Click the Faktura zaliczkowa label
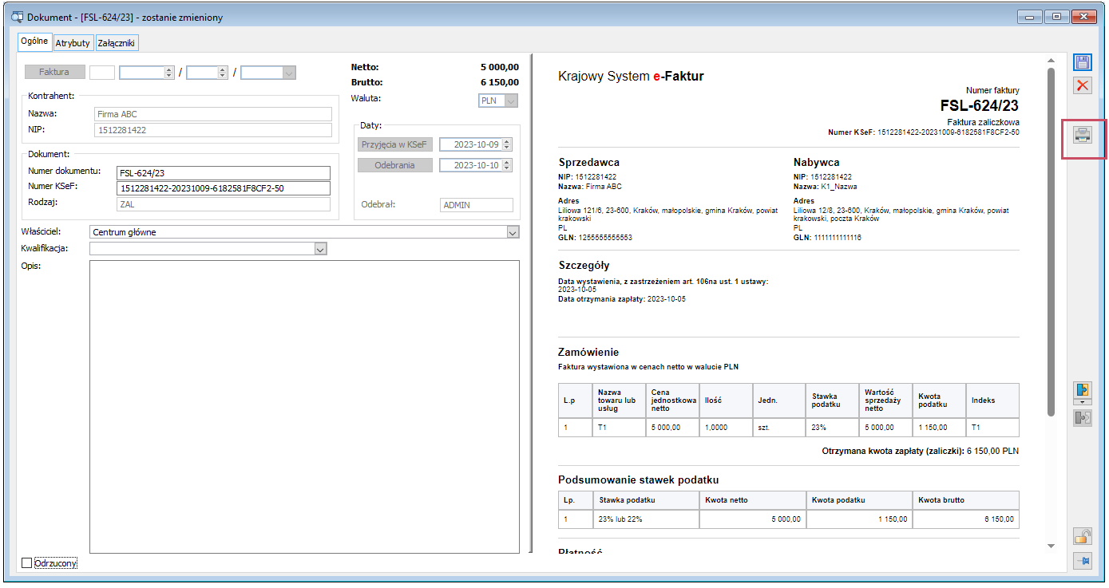 983,122
